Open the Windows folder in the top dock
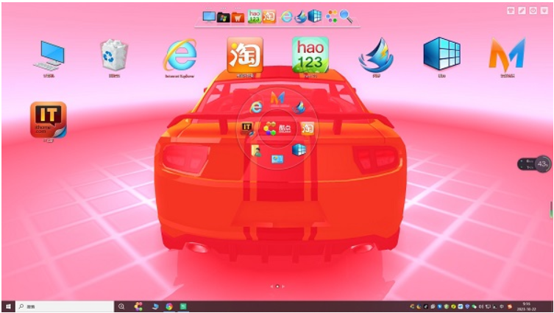Screen dimensions: 554x313 coord(224,17)
